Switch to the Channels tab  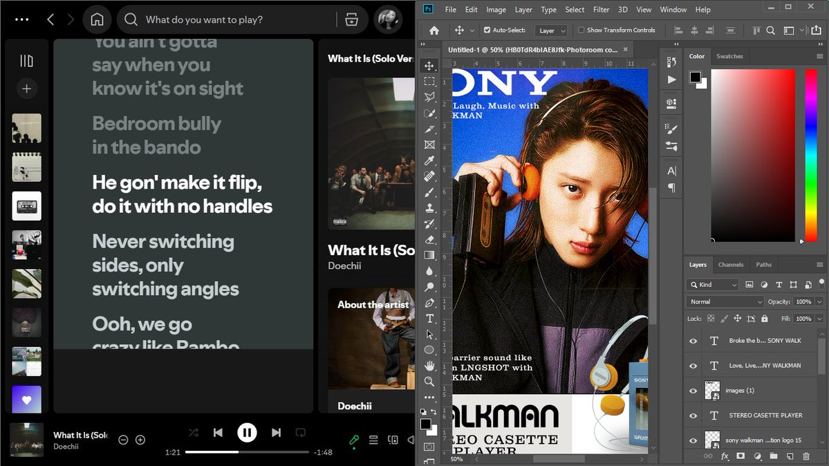click(x=731, y=265)
